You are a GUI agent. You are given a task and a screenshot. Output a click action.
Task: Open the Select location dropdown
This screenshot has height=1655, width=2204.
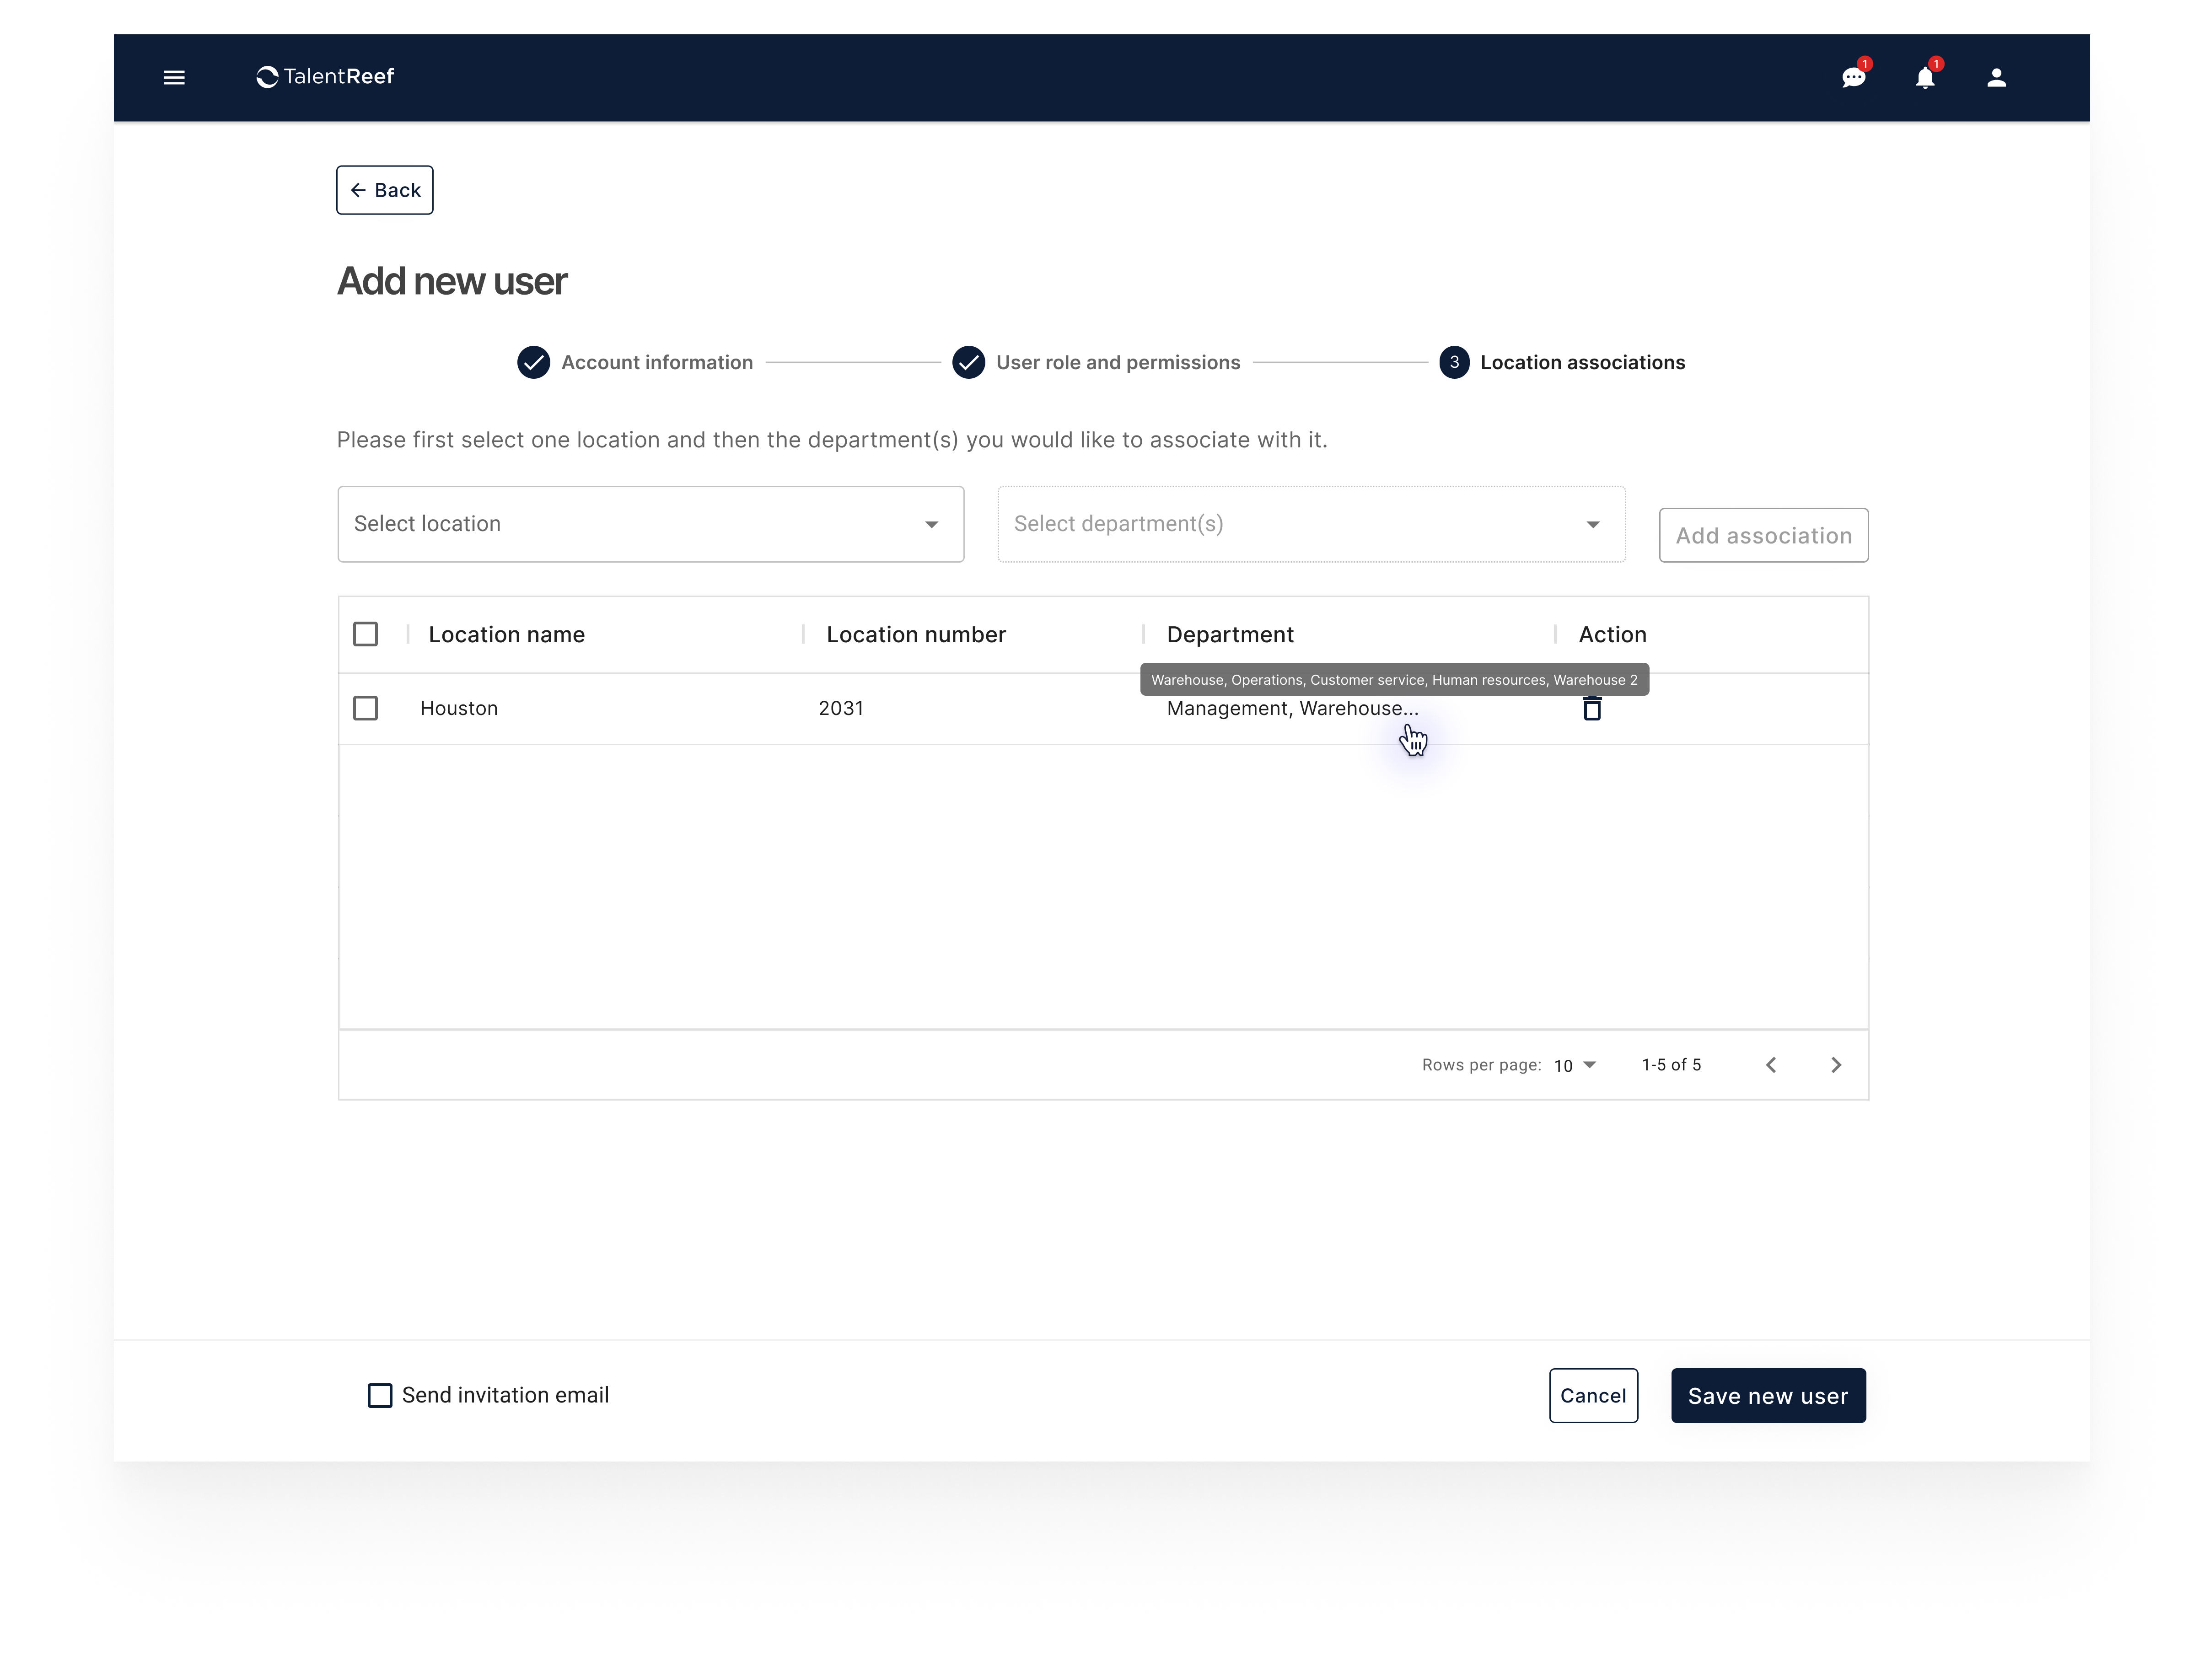click(650, 524)
